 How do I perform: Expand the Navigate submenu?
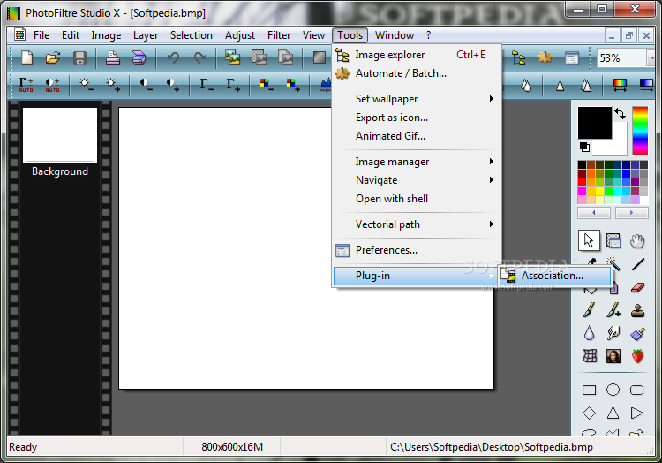(x=417, y=180)
